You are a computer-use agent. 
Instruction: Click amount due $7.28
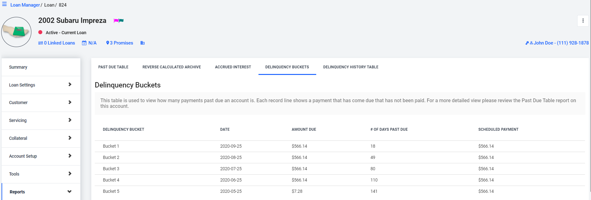(x=297, y=191)
